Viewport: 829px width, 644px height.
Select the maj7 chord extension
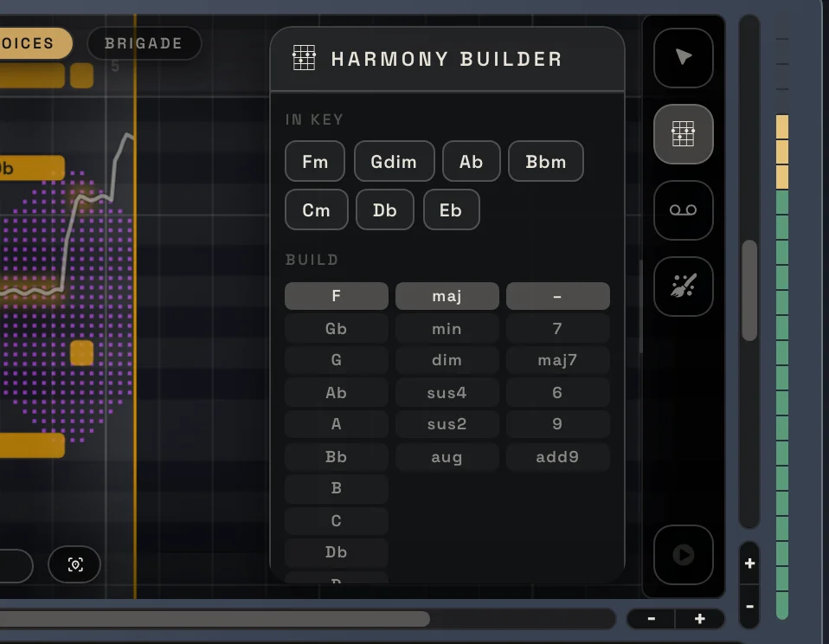(x=558, y=361)
